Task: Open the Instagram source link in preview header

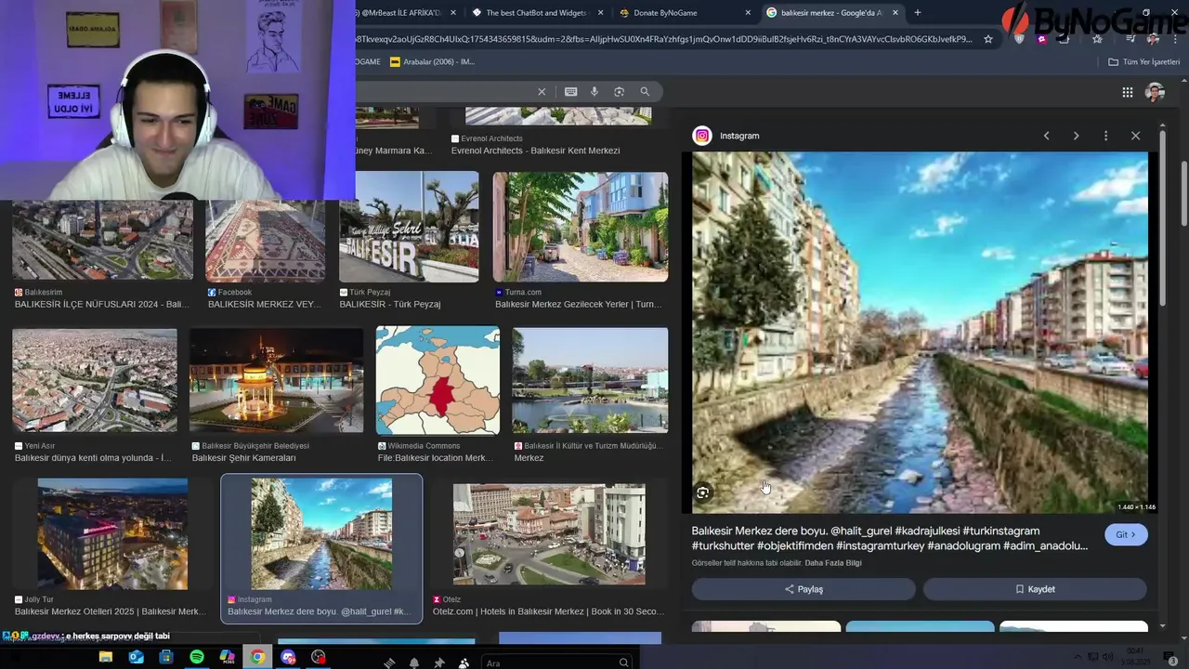Action: (x=739, y=136)
